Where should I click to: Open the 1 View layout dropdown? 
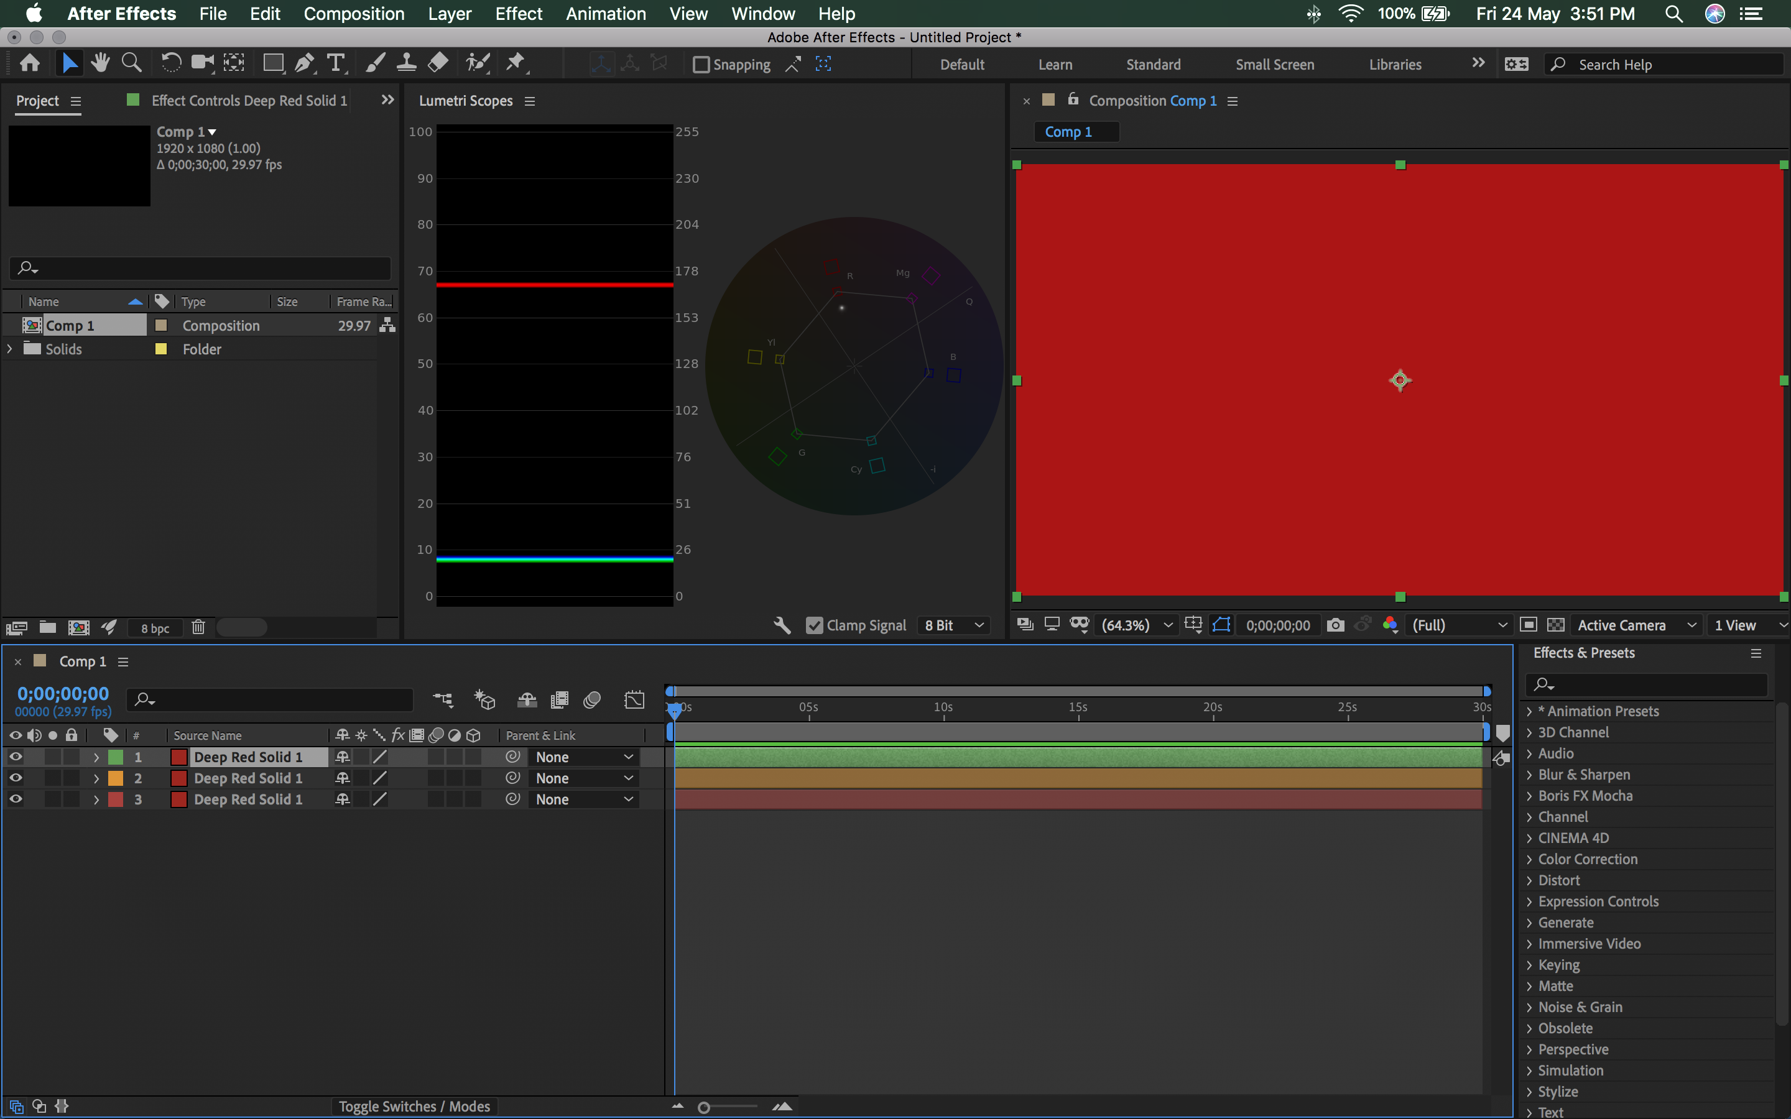[x=1748, y=625]
